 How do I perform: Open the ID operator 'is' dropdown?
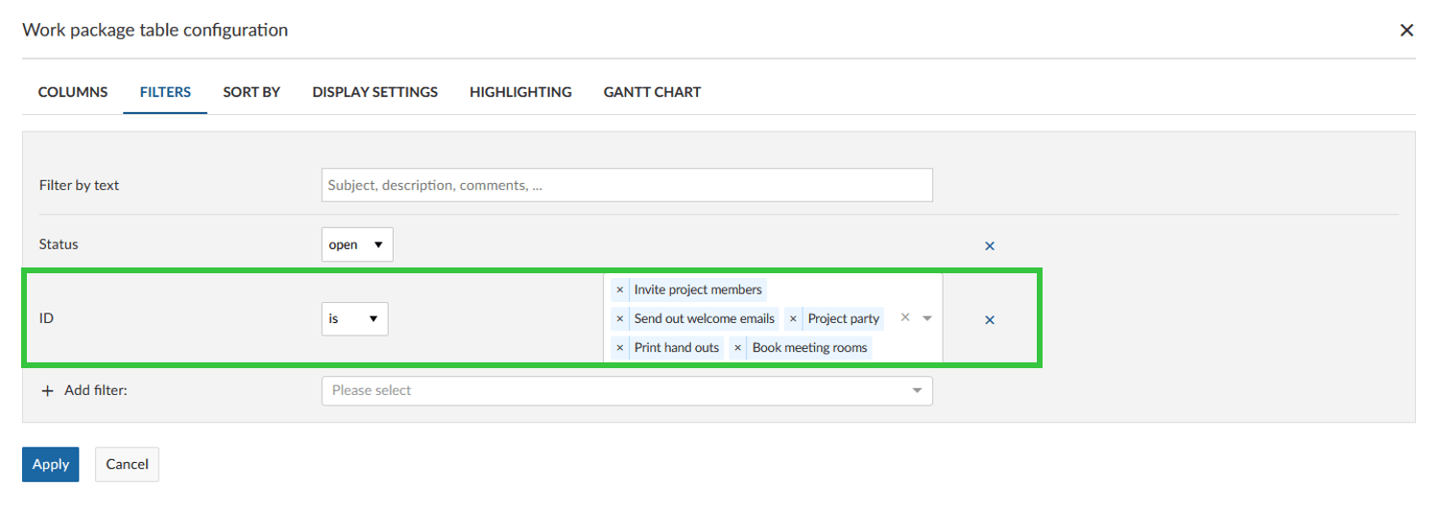click(354, 318)
